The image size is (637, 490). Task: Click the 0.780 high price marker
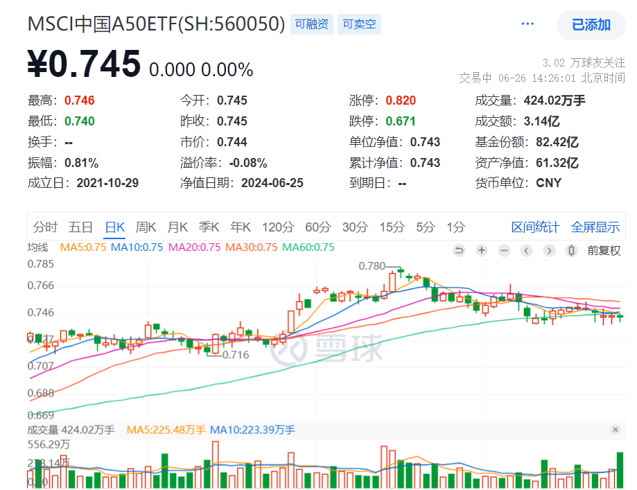click(372, 266)
